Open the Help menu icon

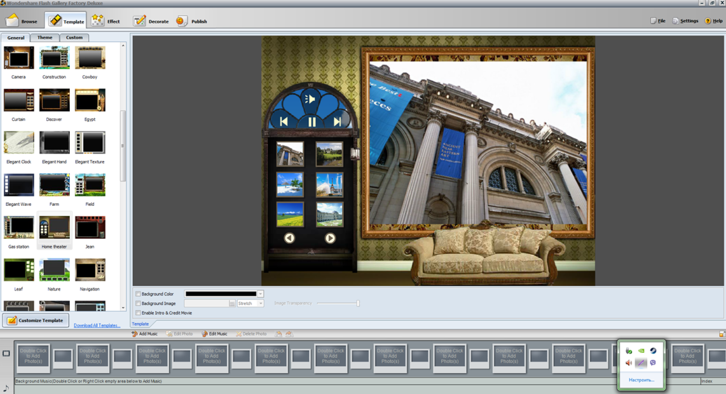(x=708, y=21)
